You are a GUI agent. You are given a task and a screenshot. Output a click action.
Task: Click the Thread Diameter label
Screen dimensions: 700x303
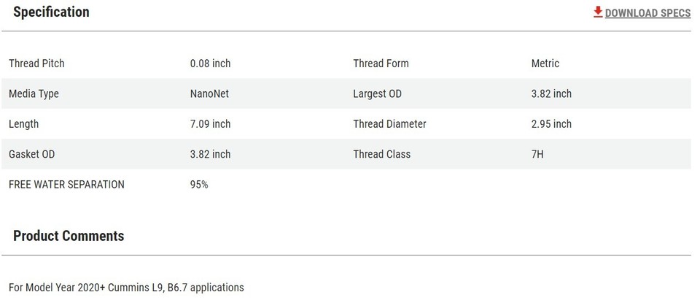389,124
